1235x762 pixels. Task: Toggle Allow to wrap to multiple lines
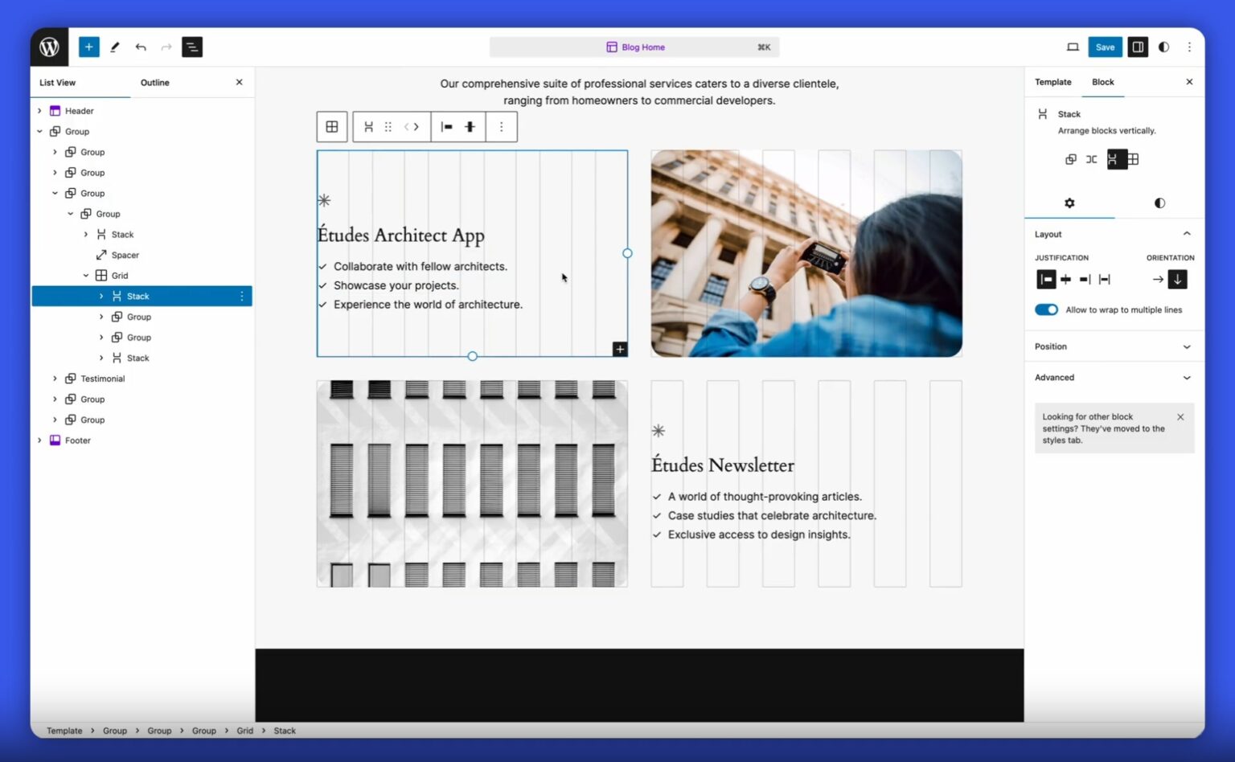pyautogui.click(x=1046, y=310)
